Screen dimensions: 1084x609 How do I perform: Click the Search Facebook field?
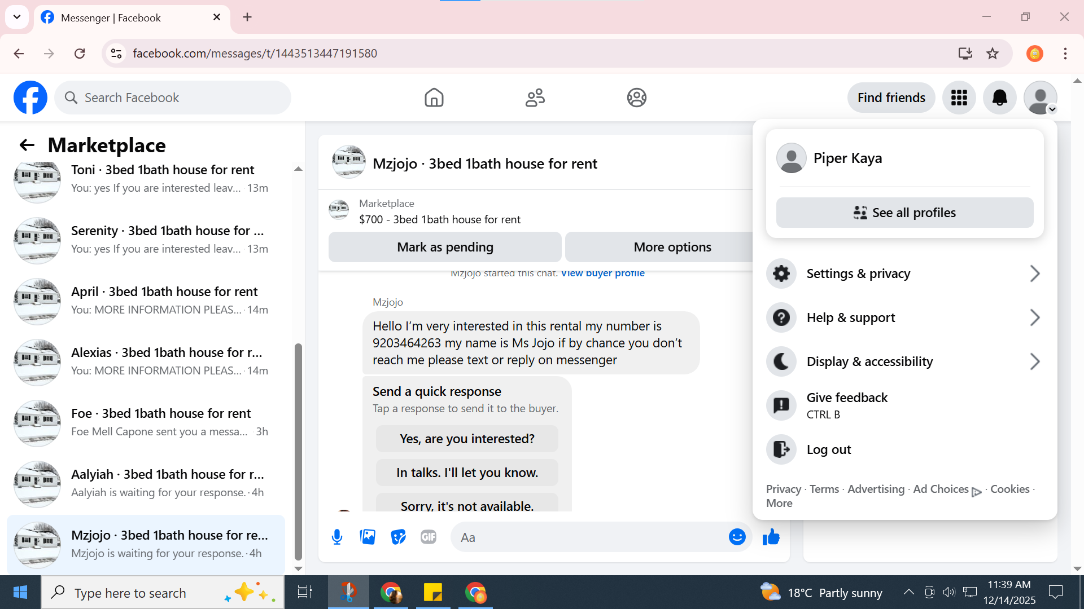[173, 98]
